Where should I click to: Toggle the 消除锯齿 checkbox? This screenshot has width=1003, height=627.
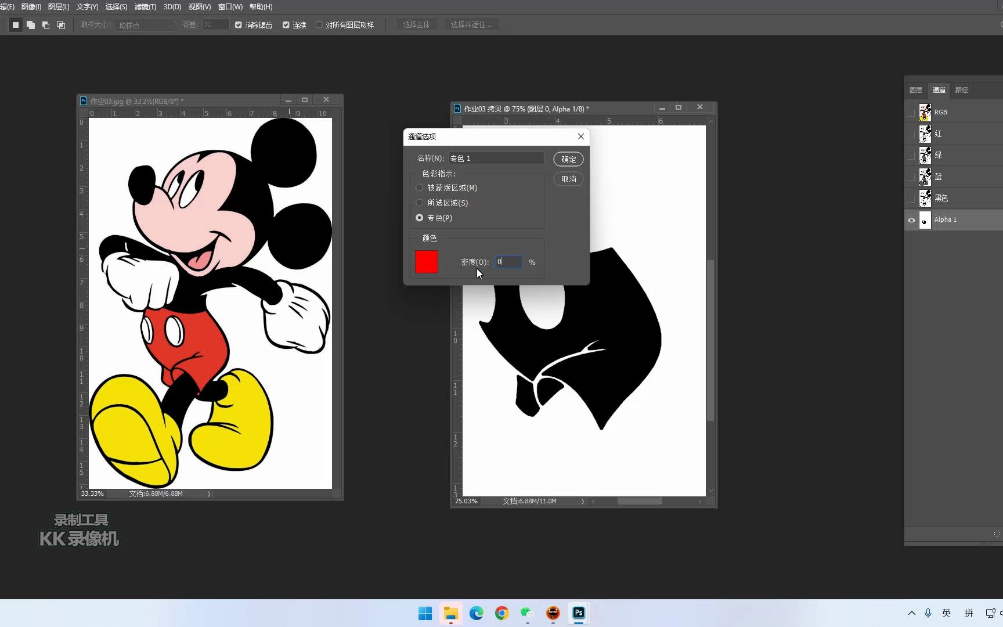(239, 25)
